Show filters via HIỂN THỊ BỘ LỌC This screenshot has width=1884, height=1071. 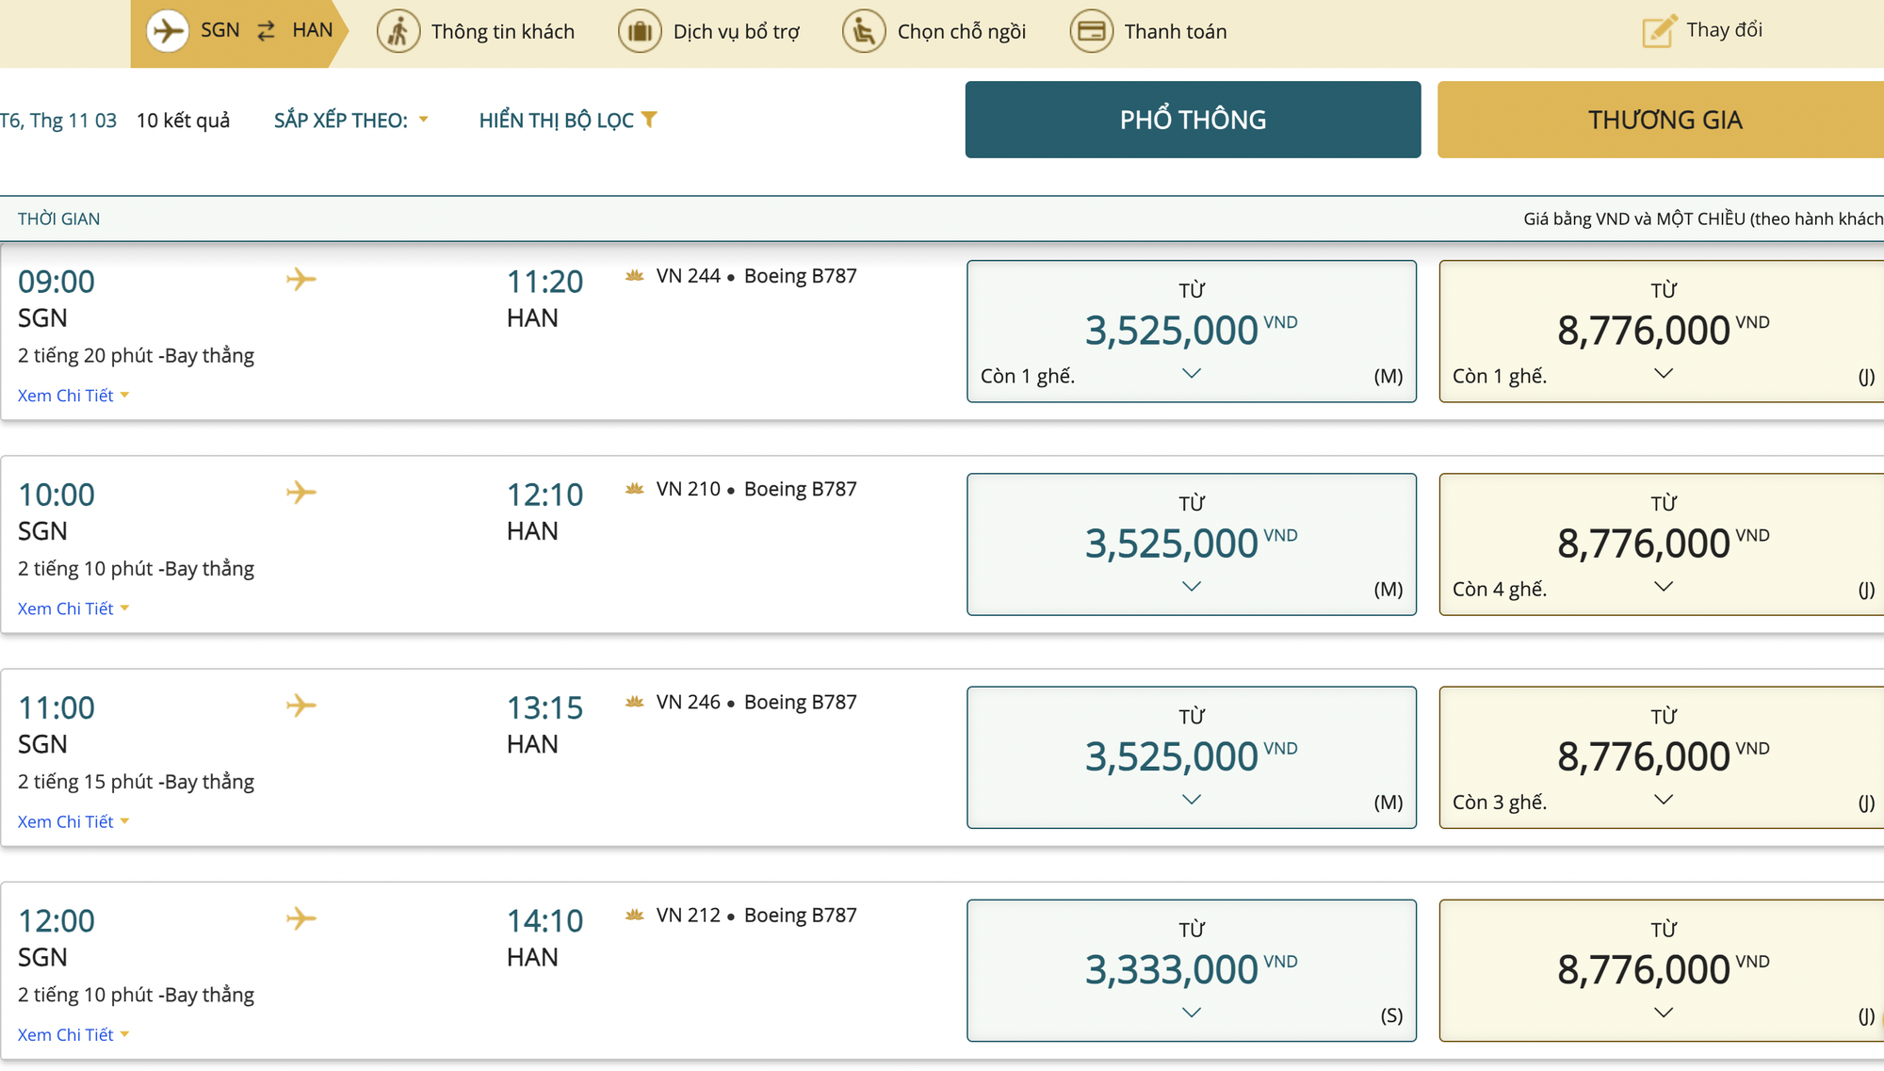567,121
